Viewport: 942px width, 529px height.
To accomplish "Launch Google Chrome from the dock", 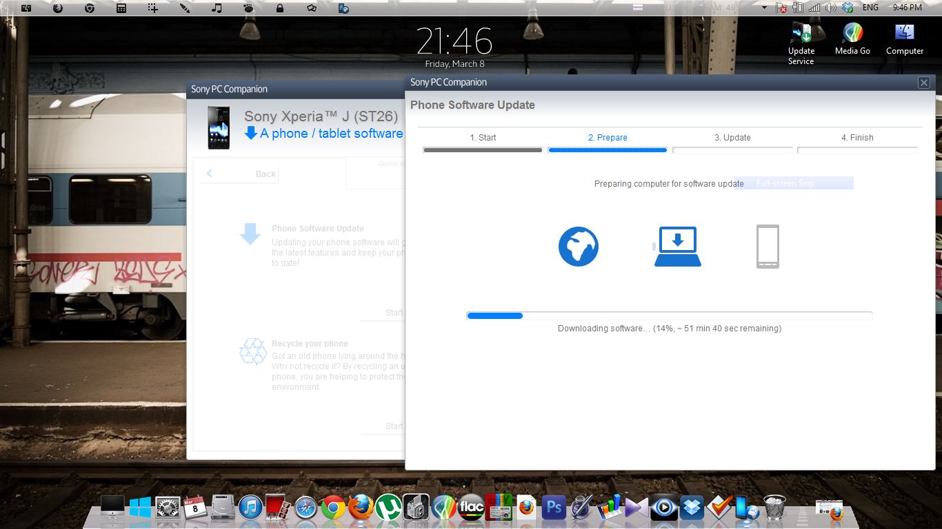I will pos(333,508).
